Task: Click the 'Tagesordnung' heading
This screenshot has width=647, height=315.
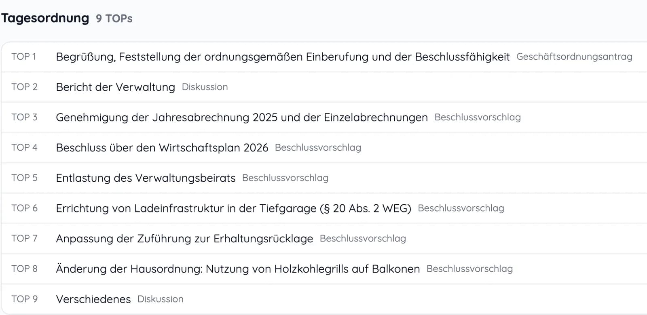Action: pyautogui.click(x=45, y=19)
